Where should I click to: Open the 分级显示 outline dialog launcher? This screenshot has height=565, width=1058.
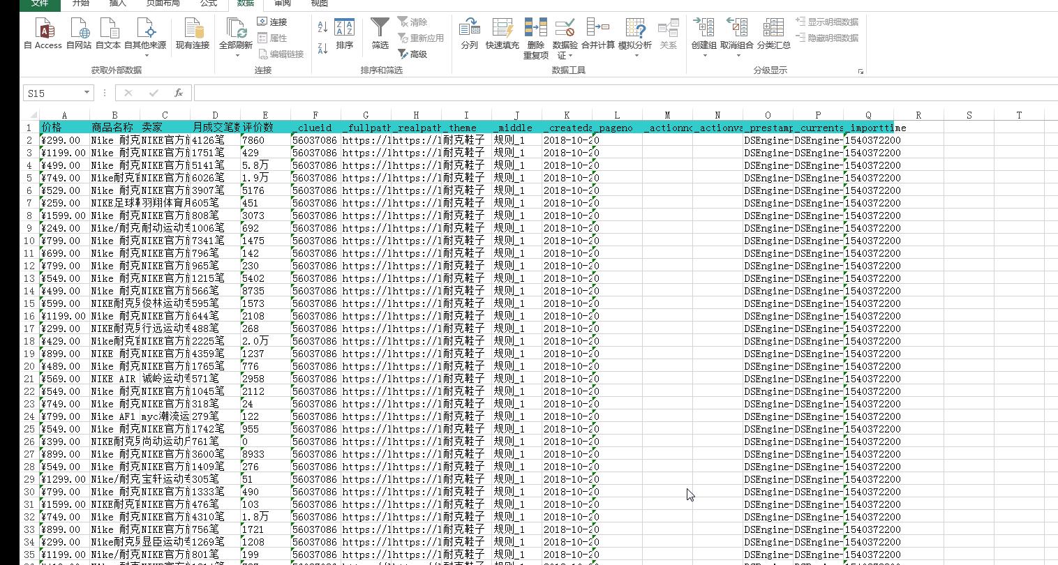coord(860,71)
